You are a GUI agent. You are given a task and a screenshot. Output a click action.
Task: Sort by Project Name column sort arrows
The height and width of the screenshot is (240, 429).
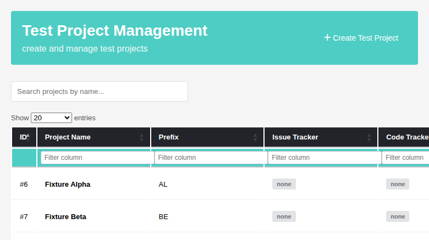[141, 137]
